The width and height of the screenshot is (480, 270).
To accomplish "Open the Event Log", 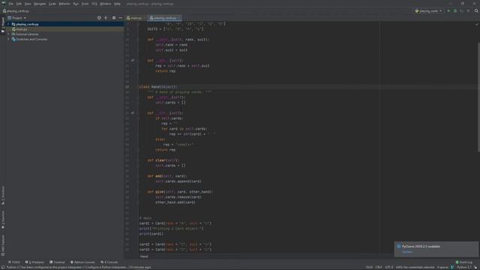I will [x=464, y=262].
